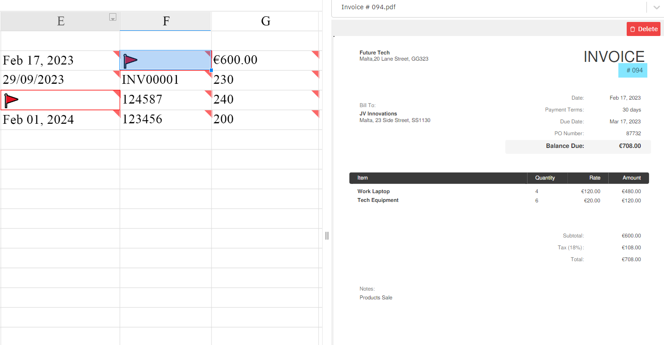Select cell containing 124587

[x=166, y=100]
